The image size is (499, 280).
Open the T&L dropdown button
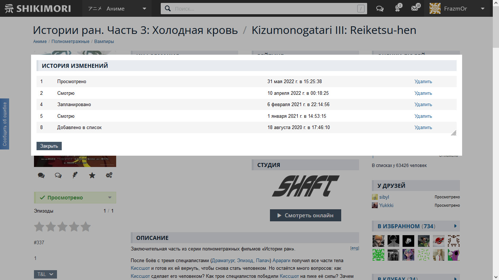pos(45,274)
